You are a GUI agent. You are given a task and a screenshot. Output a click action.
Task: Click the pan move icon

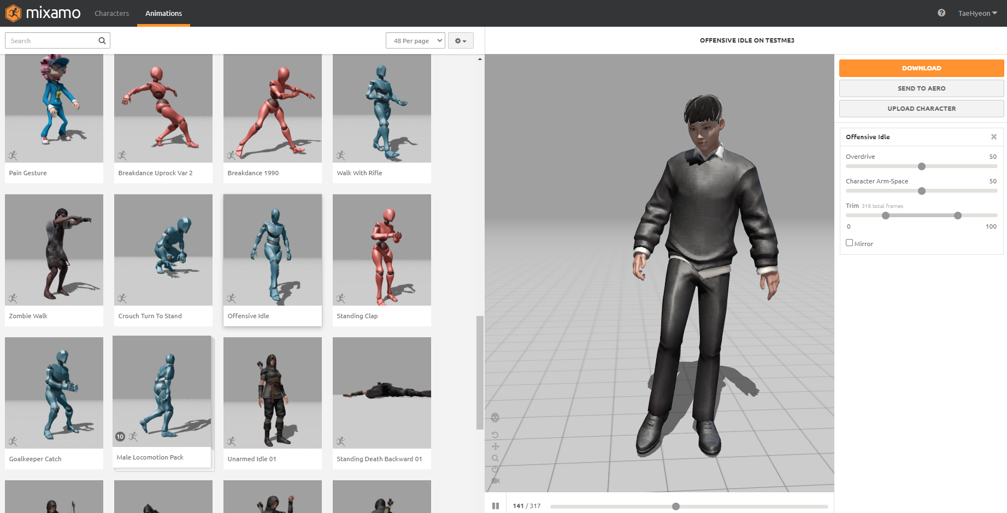tap(495, 446)
